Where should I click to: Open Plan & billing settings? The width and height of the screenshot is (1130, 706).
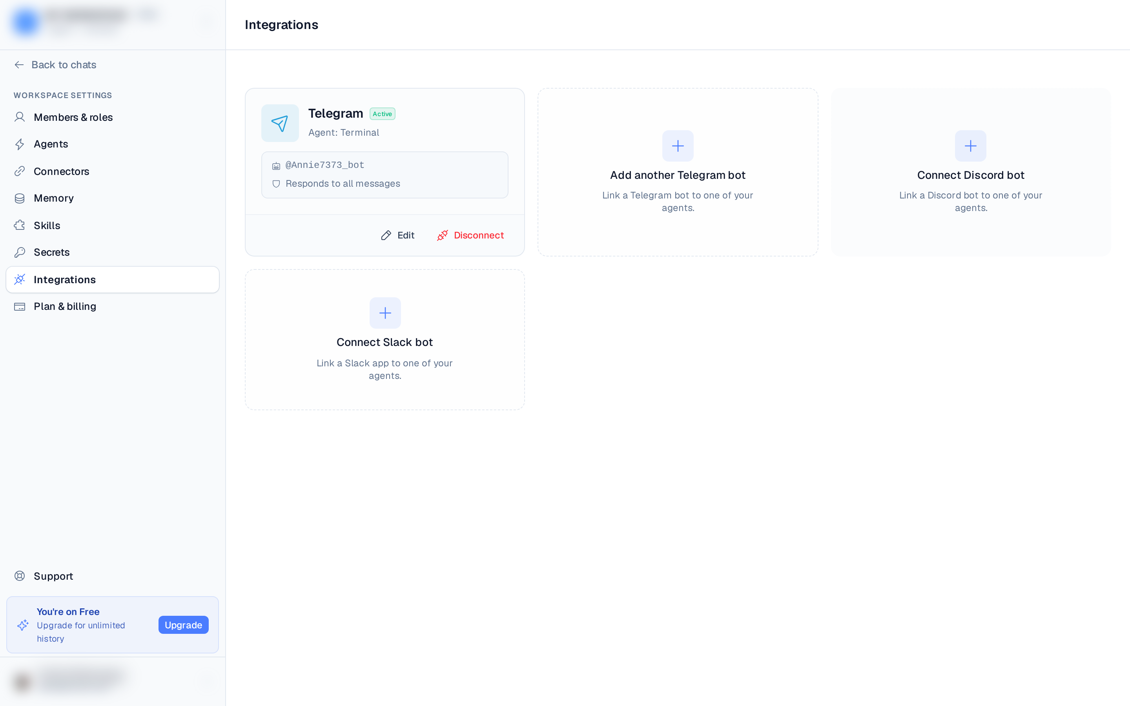[113, 307]
